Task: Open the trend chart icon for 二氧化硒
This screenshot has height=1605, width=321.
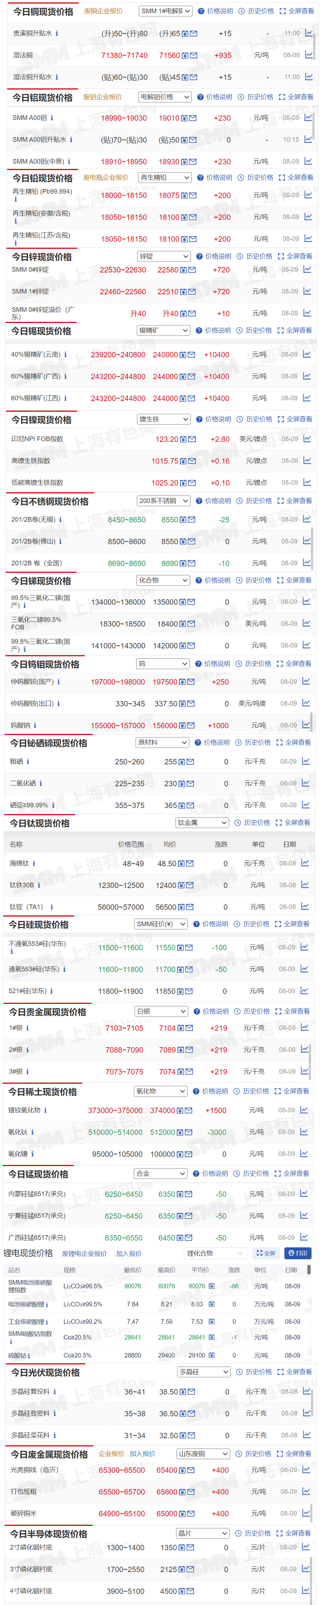Action: 305,783
